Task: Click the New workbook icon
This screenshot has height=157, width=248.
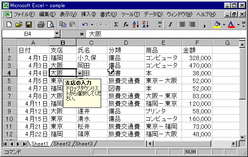Action: click(x=9, y=25)
